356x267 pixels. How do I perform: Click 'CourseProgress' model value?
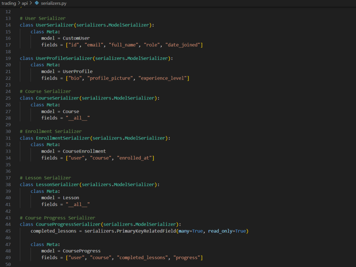click(82, 251)
